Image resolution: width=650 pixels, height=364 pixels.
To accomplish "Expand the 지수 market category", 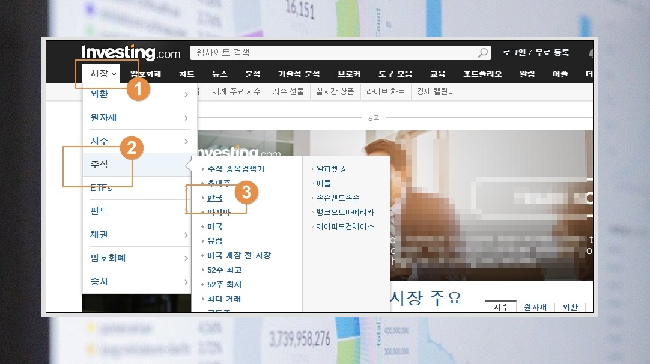I will (x=140, y=141).
